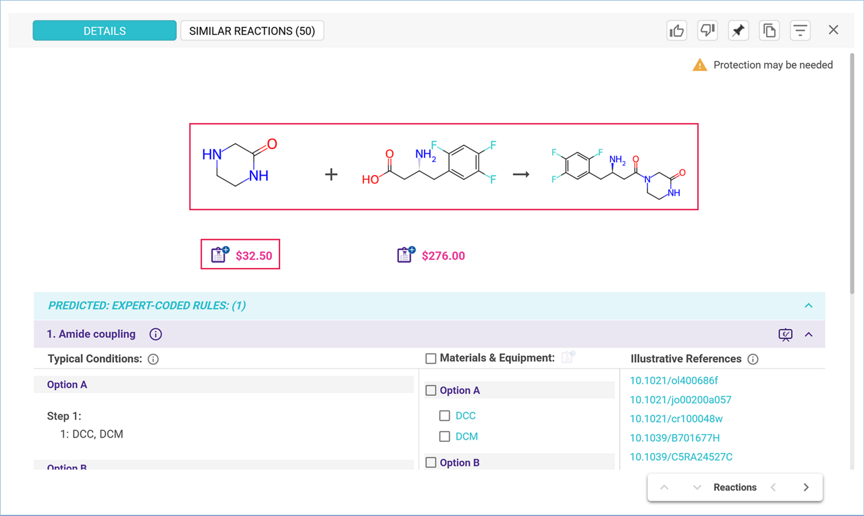Image resolution: width=864 pixels, height=516 pixels.
Task: Click clipboard icon next to $32.50
Action: tap(219, 255)
